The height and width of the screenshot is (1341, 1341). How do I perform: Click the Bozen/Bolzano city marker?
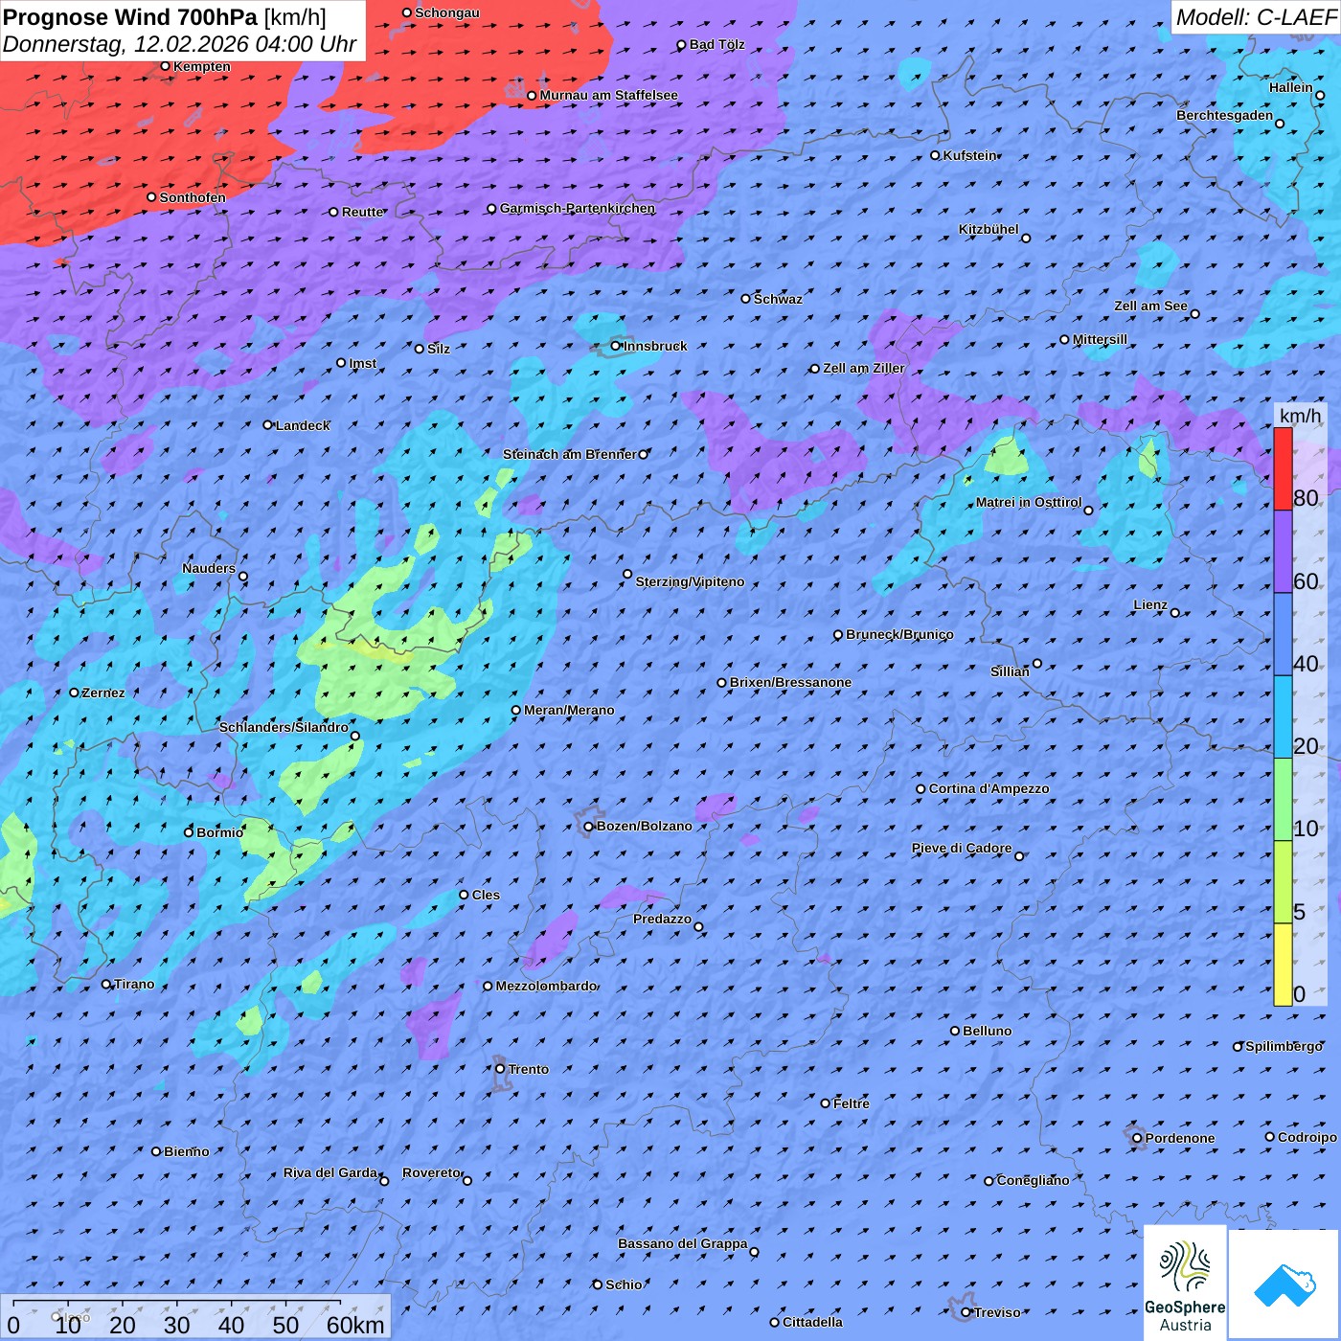(x=588, y=826)
